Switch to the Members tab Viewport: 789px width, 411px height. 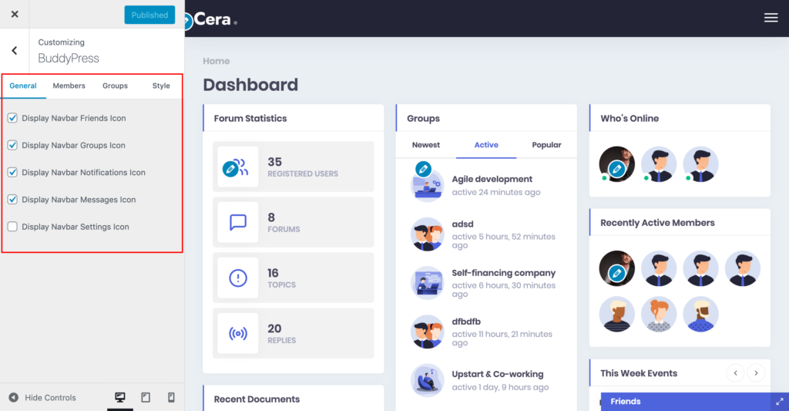pos(69,86)
